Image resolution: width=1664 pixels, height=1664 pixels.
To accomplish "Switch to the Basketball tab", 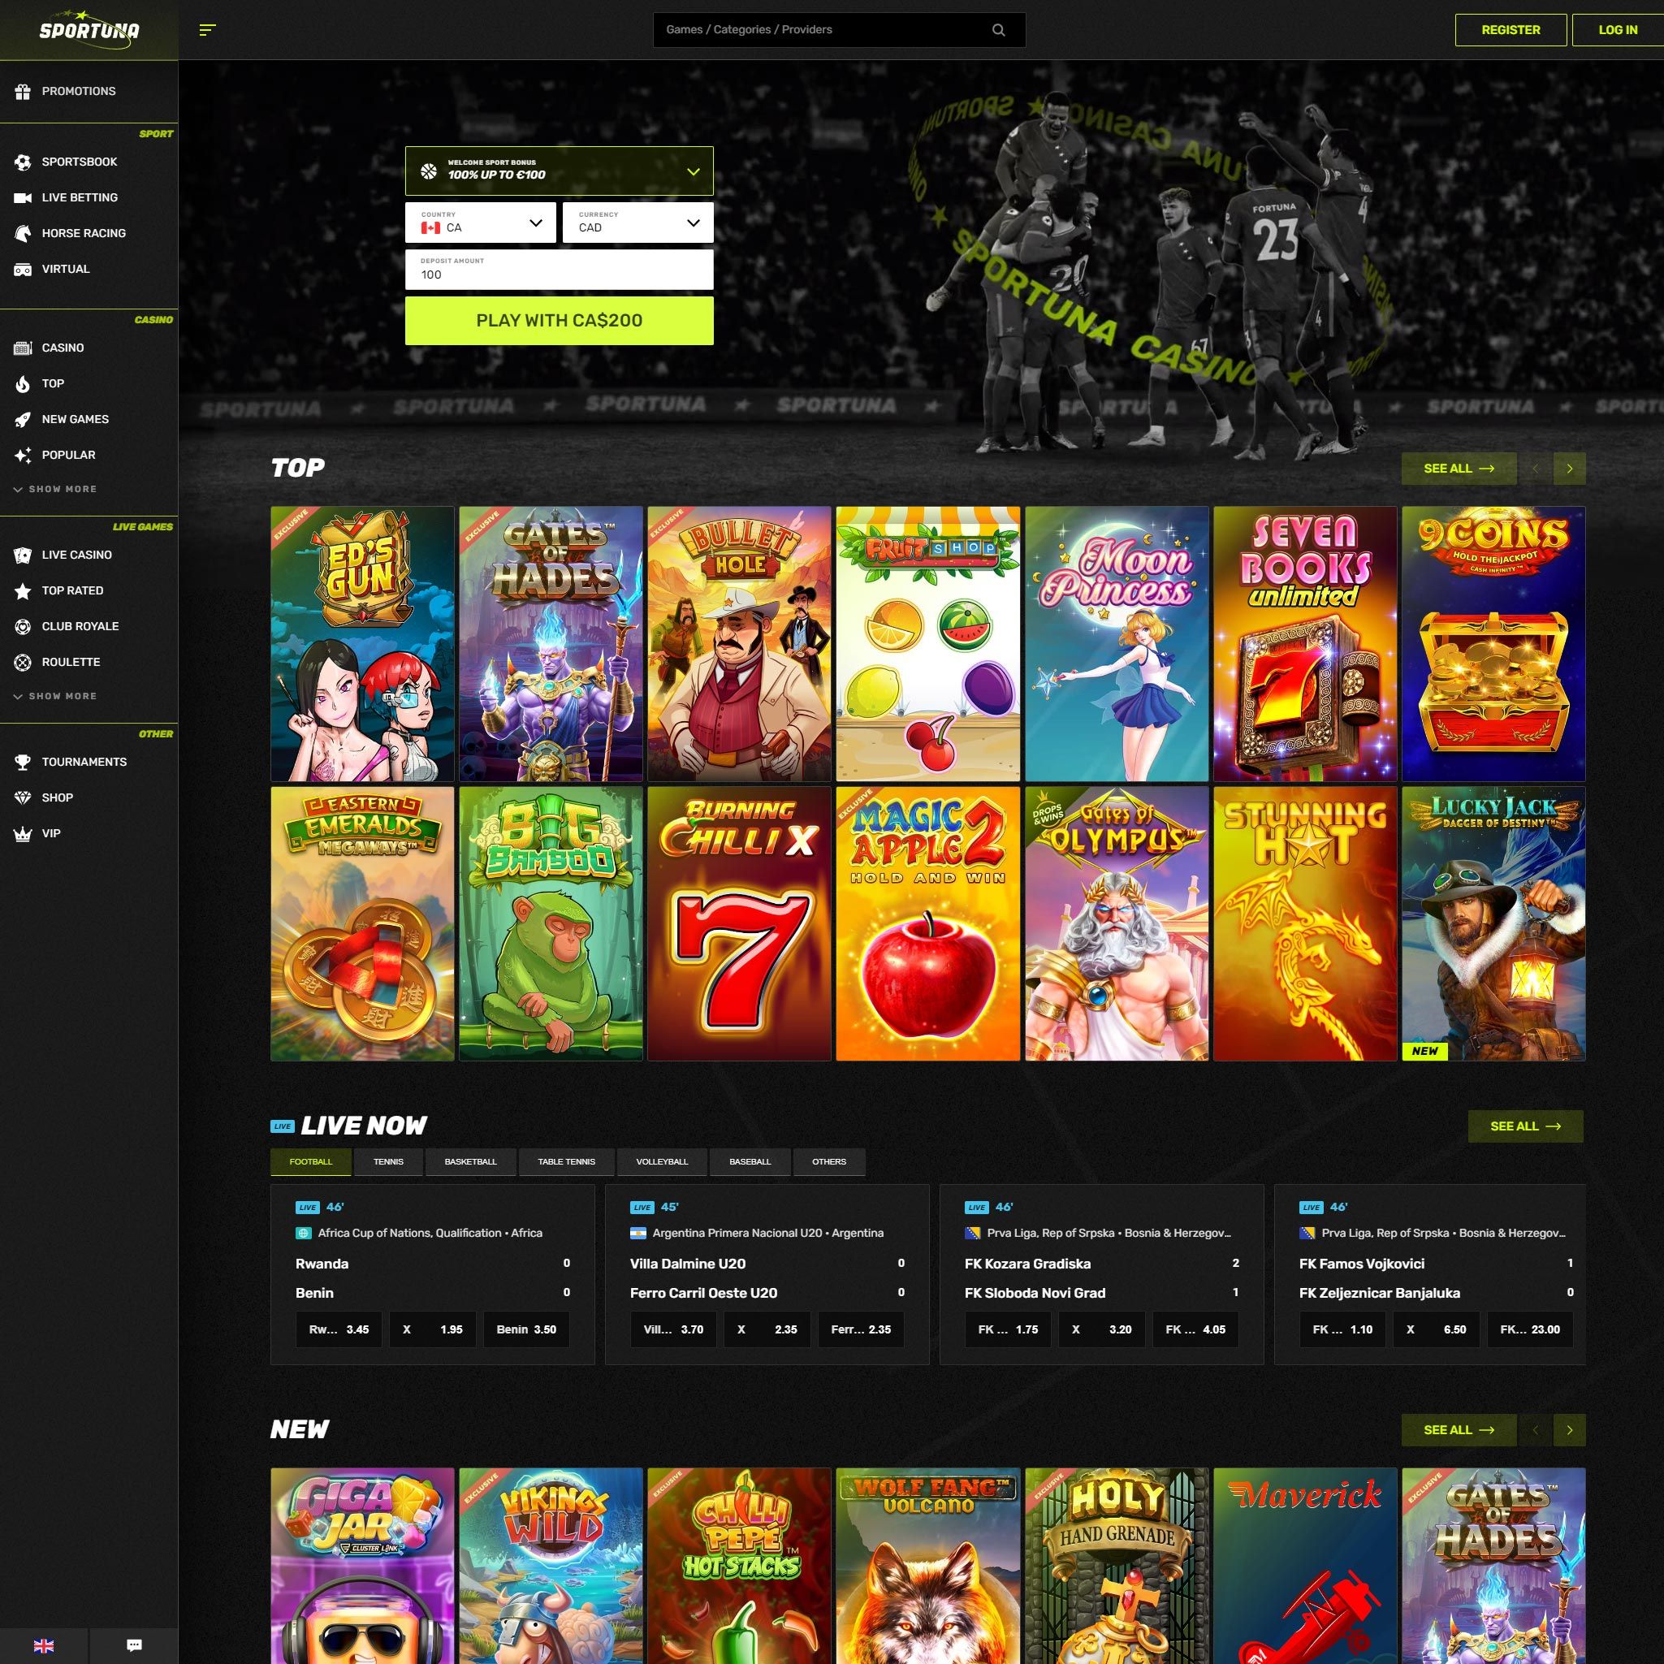I will tap(470, 1162).
